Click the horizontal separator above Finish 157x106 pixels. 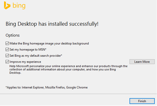pyautogui.click(x=78, y=94)
